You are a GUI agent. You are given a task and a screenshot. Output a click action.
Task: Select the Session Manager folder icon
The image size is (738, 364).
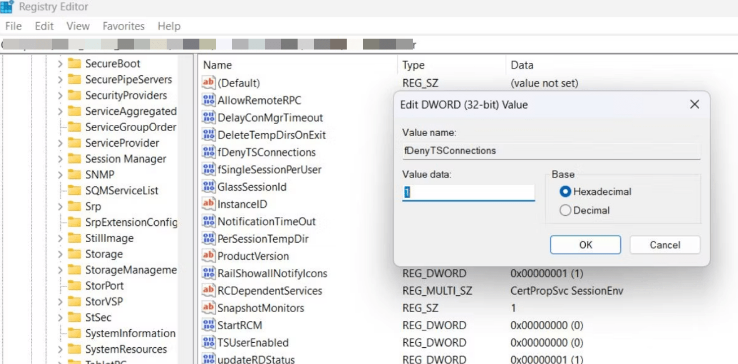coord(74,158)
